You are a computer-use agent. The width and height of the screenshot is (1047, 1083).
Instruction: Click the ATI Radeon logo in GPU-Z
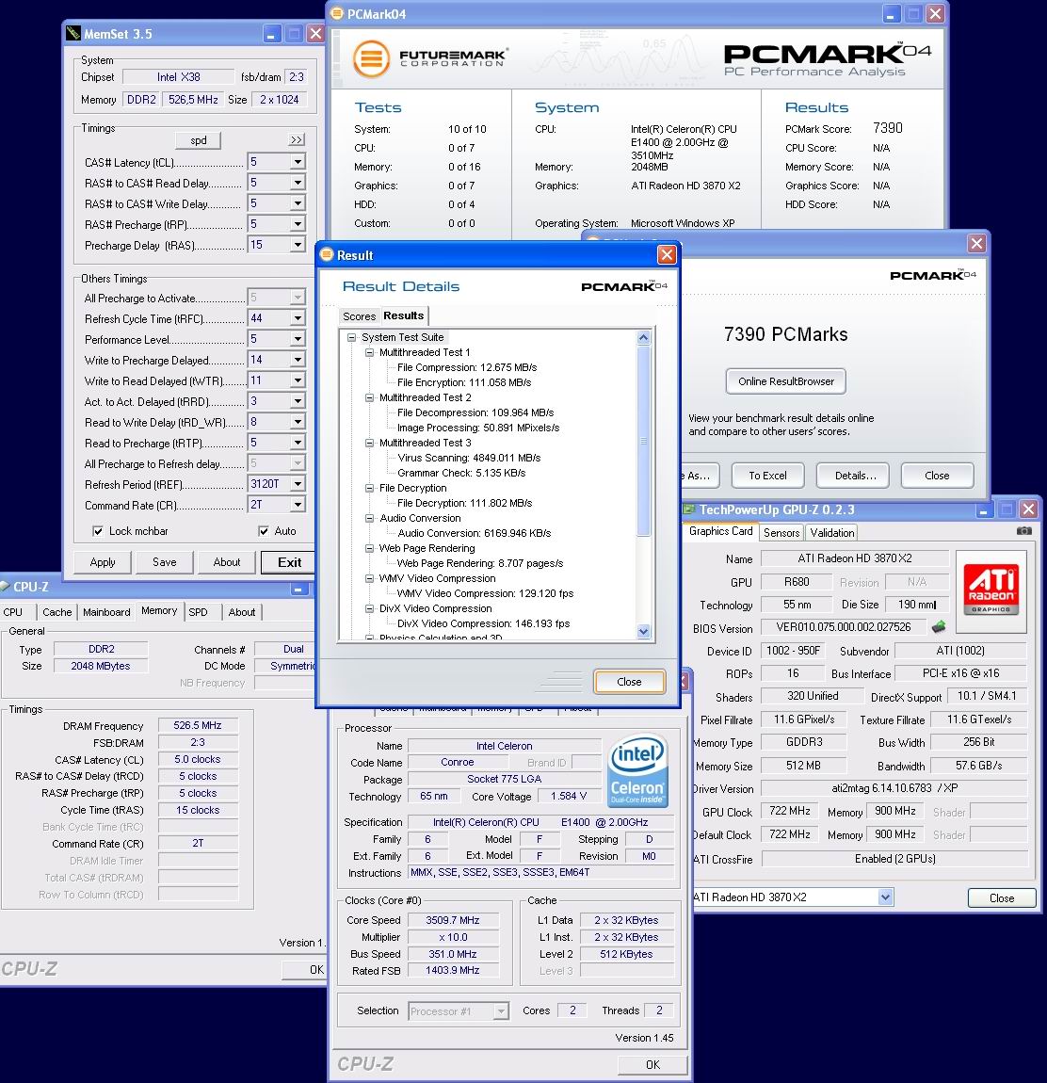(x=991, y=589)
